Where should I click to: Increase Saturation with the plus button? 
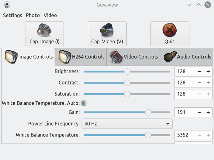pos(208,94)
